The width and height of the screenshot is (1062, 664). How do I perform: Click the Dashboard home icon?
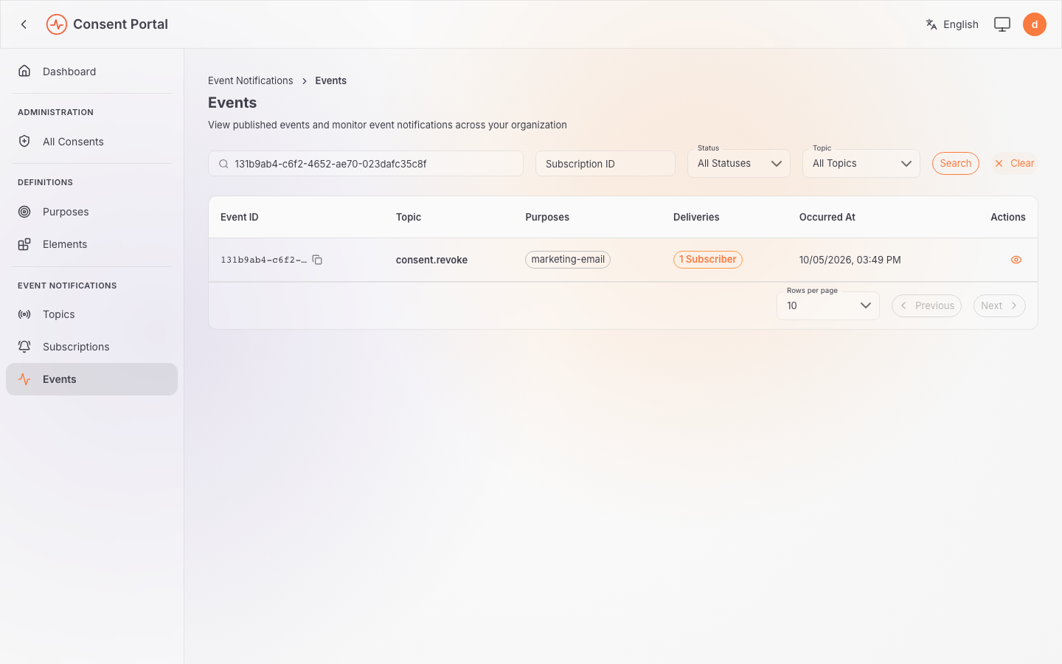(x=24, y=71)
